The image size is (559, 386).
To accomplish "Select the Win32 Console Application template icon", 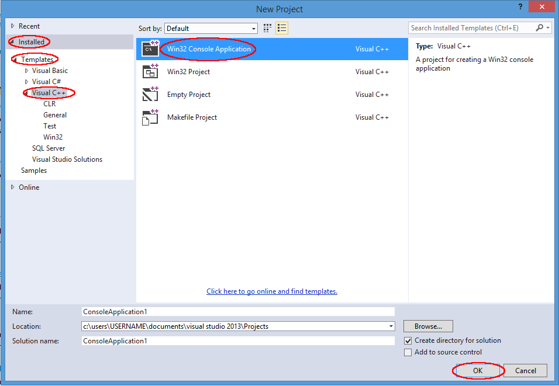I will click(x=150, y=48).
